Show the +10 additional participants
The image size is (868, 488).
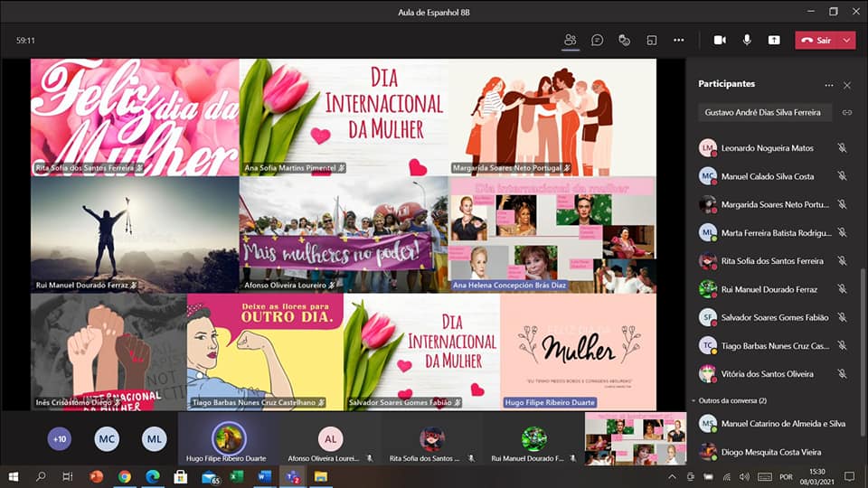[60, 439]
